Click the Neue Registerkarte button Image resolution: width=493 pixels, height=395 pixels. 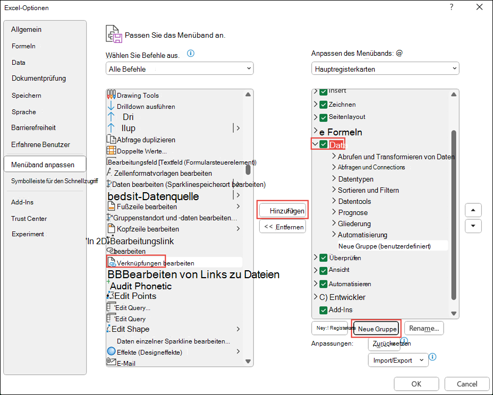330,328
